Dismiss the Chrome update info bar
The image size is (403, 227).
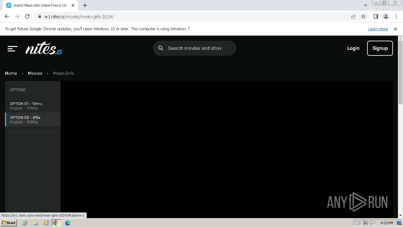tap(395, 29)
